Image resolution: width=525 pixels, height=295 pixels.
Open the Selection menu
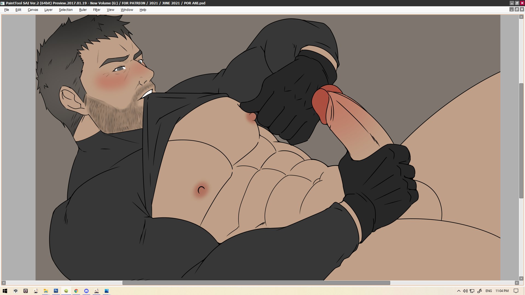[x=66, y=10]
